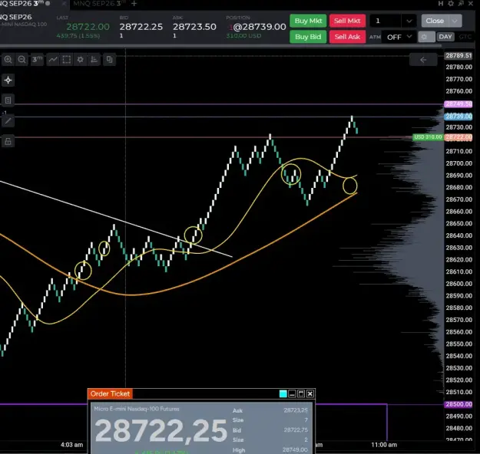Image resolution: width=480 pixels, height=454 pixels.
Task: Switch to the second MNQ SEP26 tab
Action: click(x=100, y=4)
